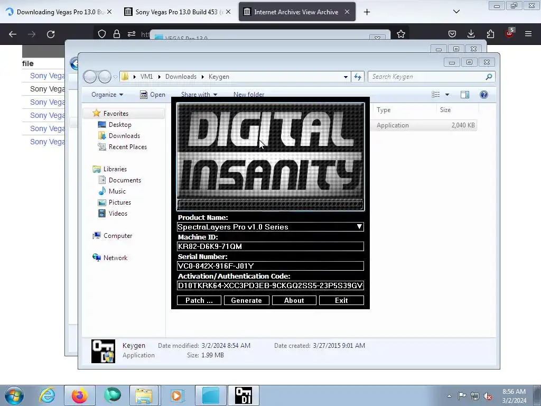Click the Exit button in keygen
Viewport: 541px width, 406px height.
[x=341, y=300]
